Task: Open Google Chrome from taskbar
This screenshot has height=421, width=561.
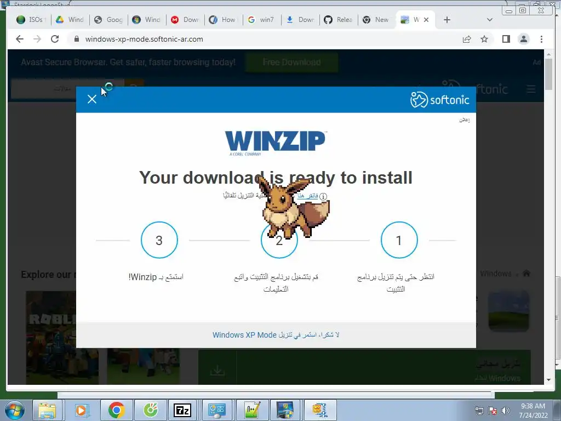Action: pos(116,410)
